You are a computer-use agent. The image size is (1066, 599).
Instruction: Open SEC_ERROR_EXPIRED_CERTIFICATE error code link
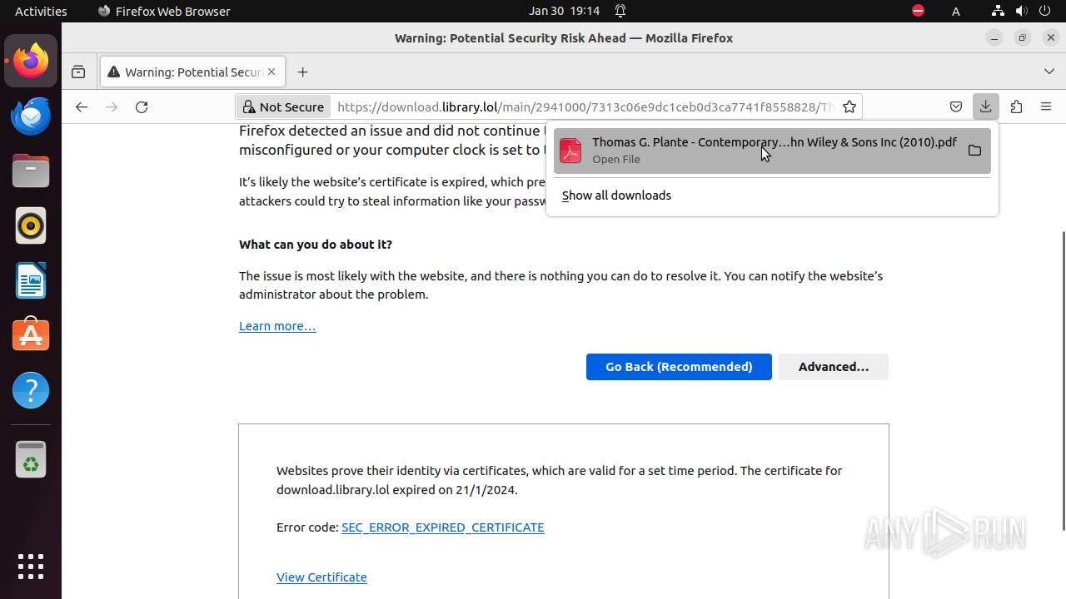(443, 527)
